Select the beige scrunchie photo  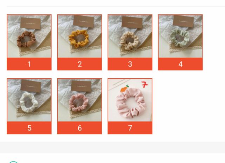tap(130, 36)
